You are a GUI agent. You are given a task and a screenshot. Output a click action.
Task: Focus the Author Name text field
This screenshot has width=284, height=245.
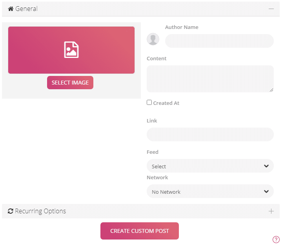click(x=219, y=41)
